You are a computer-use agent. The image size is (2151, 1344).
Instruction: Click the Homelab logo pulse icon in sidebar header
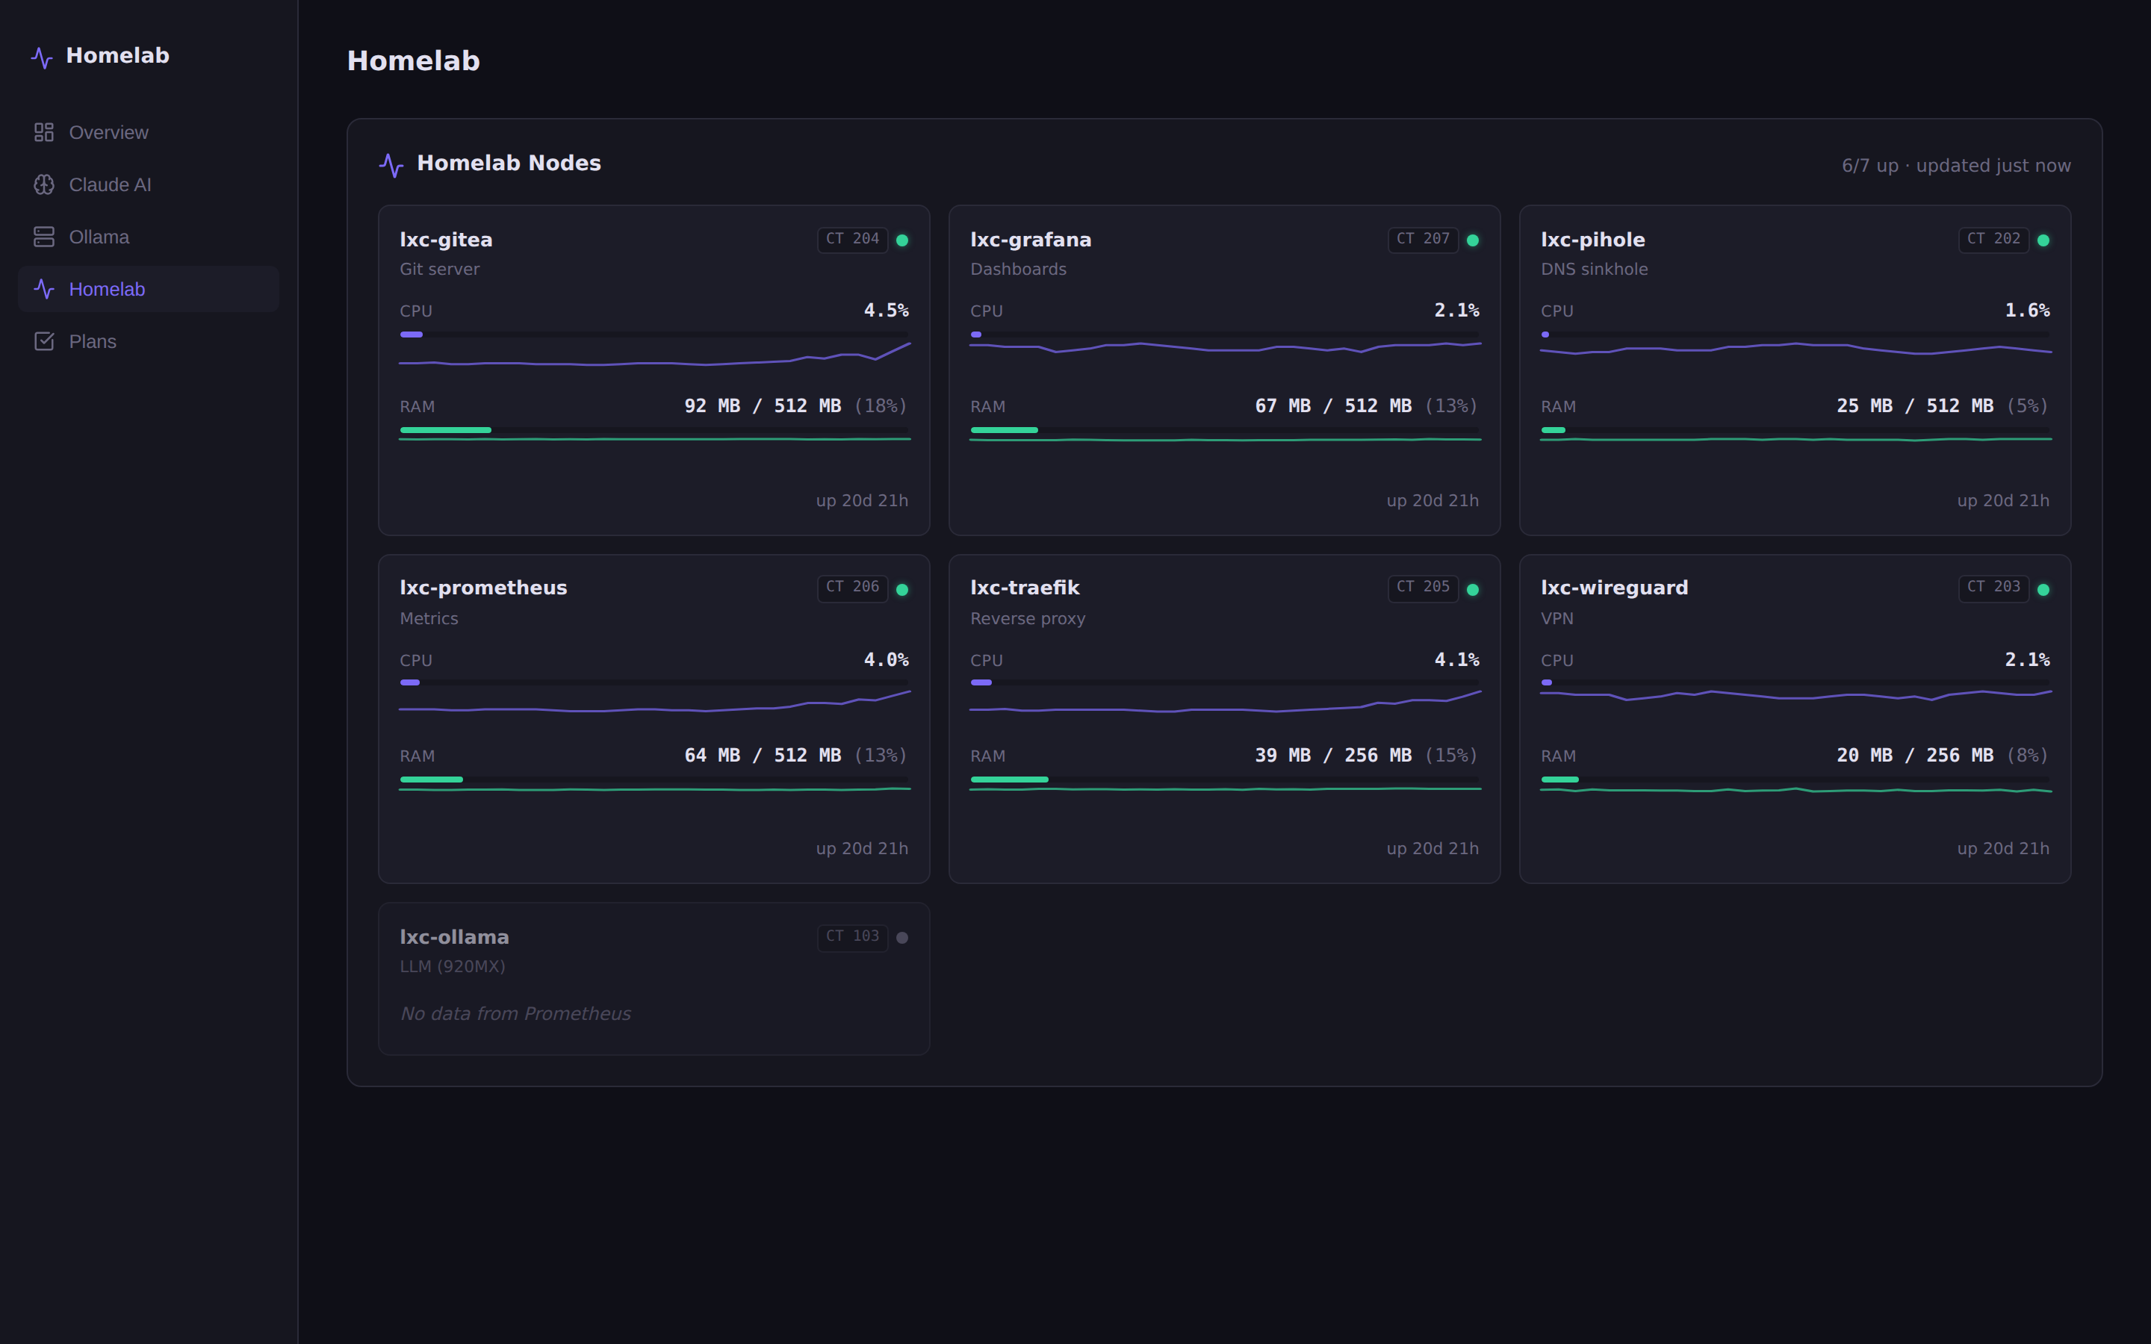click(42, 57)
